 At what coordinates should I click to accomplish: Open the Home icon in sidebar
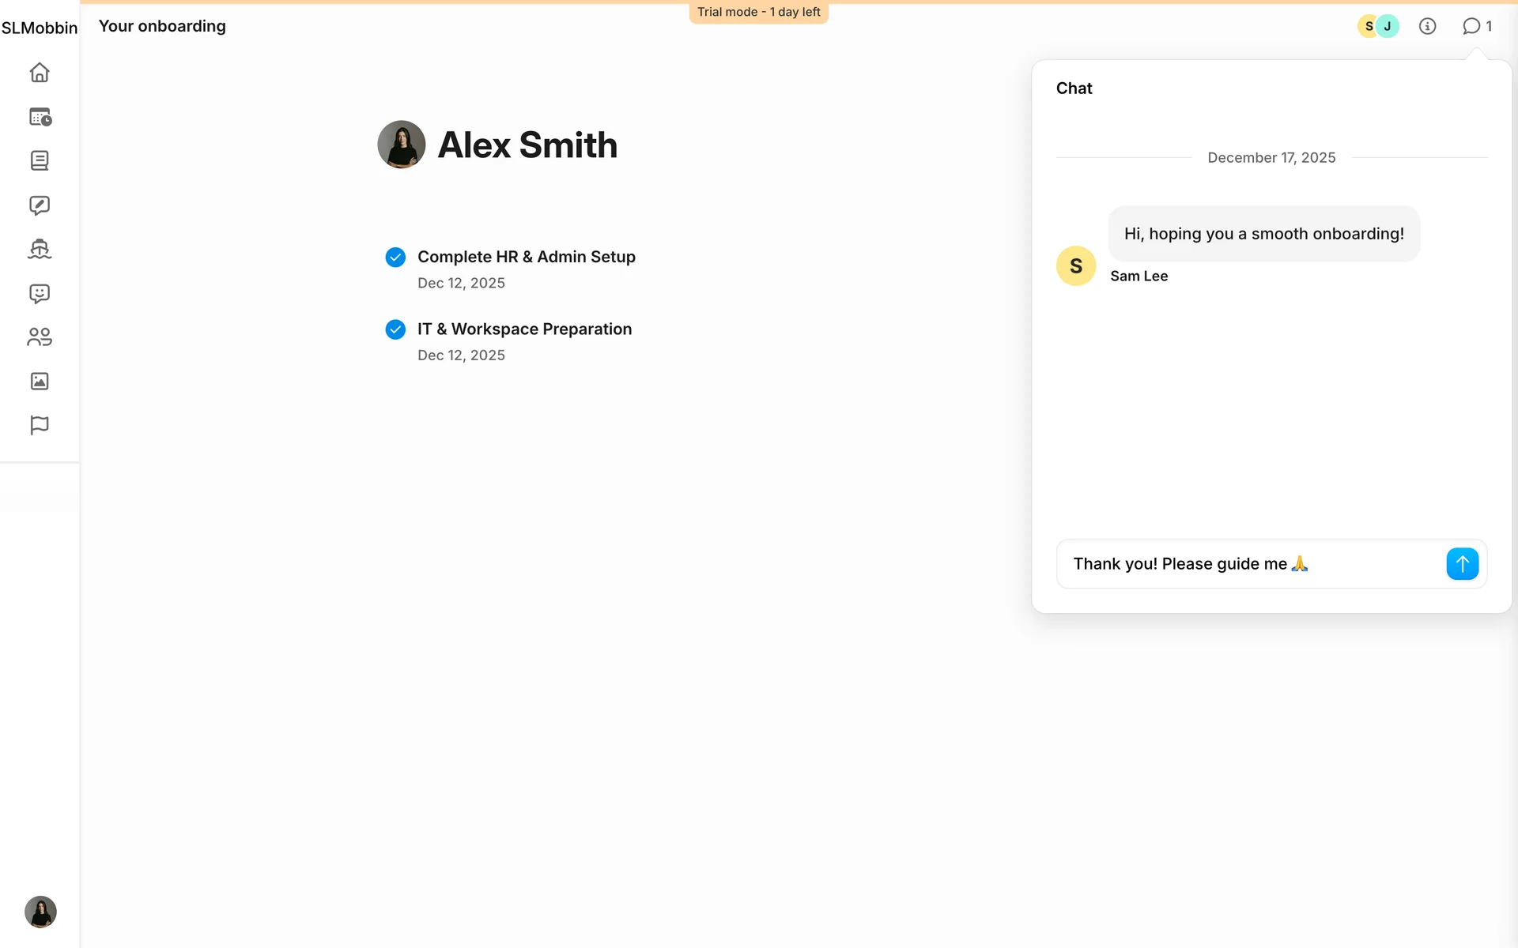pyautogui.click(x=40, y=73)
